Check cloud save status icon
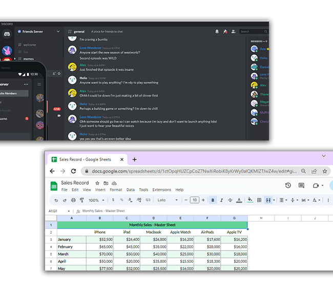Screen dimensions: 333x292 114,183
